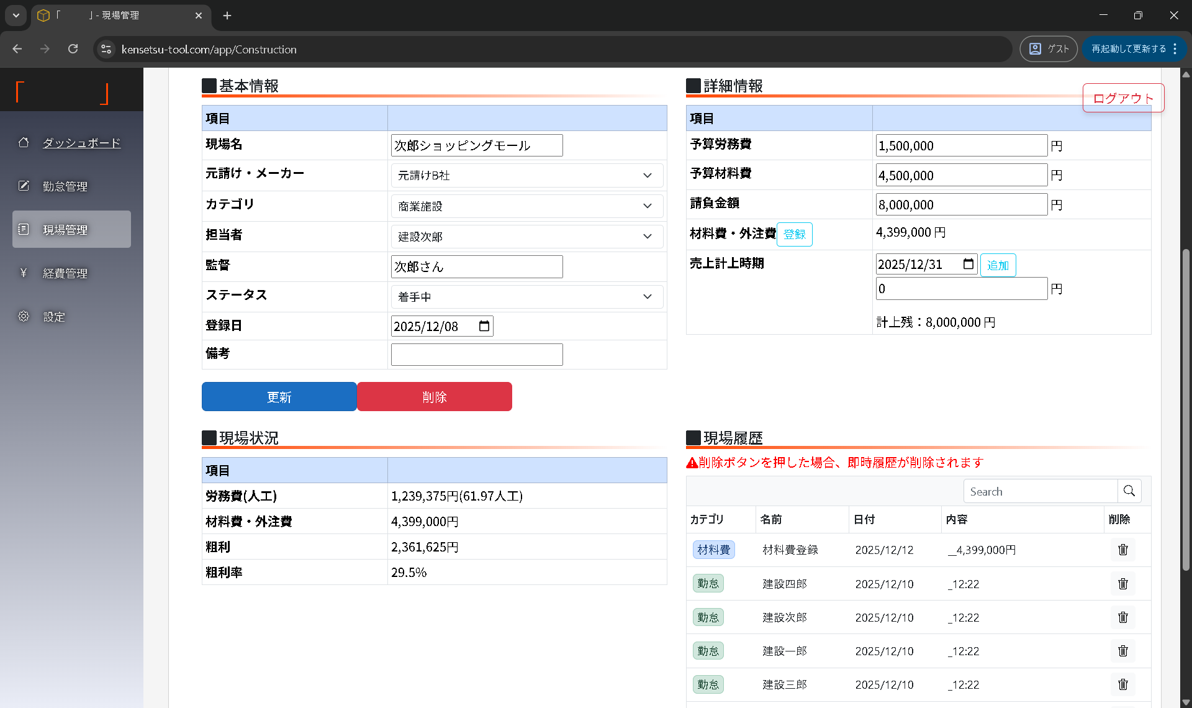This screenshot has height=708, width=1192.
Task: Click the trash icon on the 材料費登録 row
Action: [x=1122, y=550]
